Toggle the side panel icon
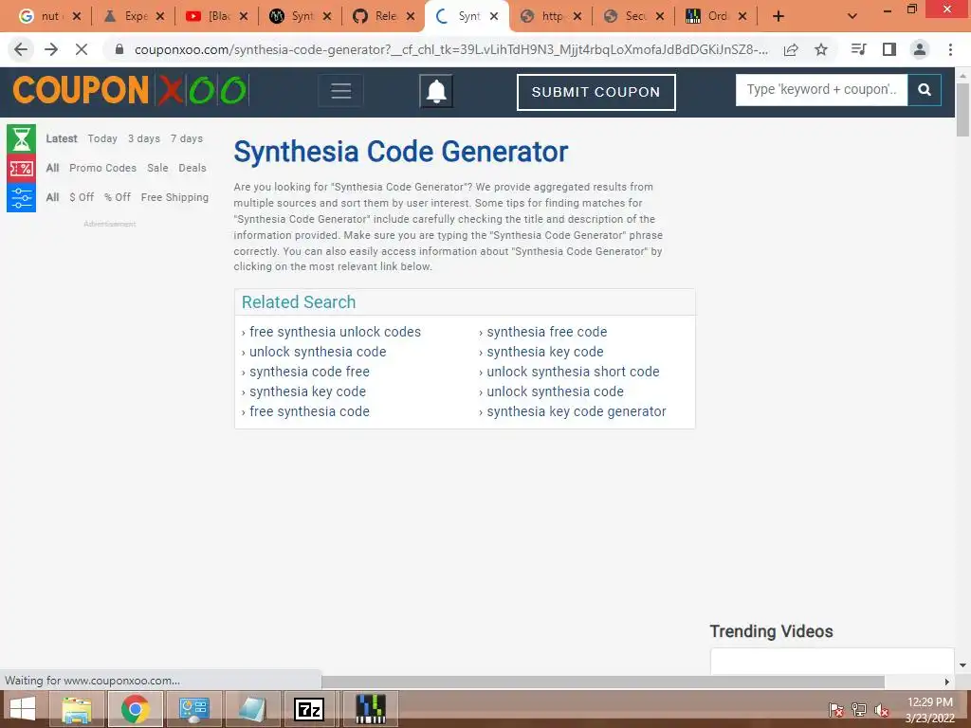971x728 pixels. [889, 49]
